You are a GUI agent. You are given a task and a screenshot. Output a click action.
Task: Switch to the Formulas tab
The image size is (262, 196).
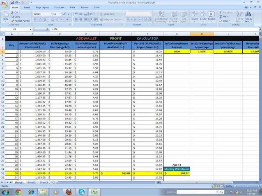pyautogui.click(x=59, y=7)
